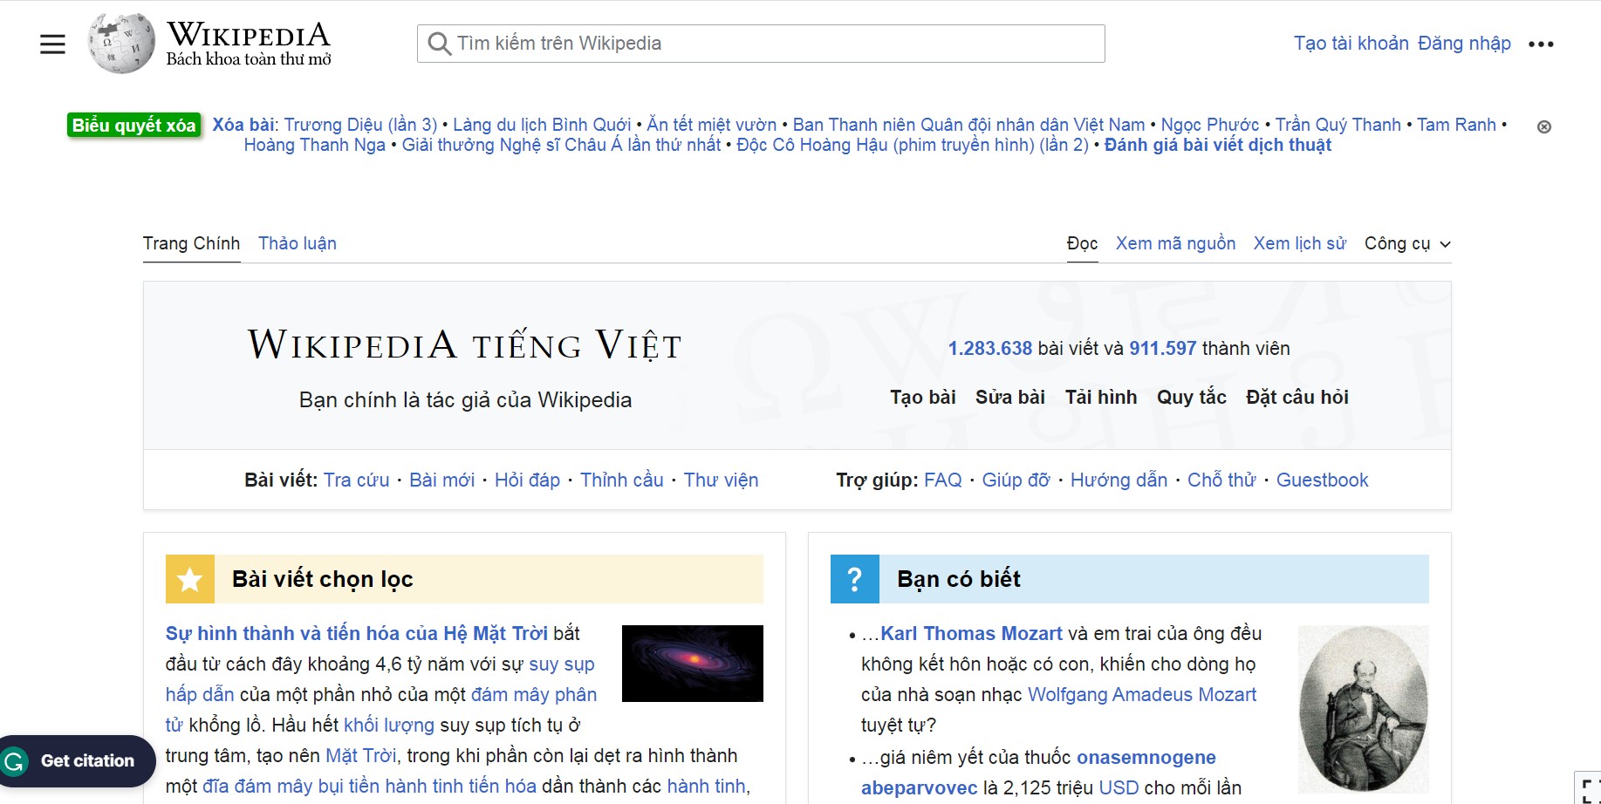Click the protoplanetary disk thumbnail
Screen dimensions: 1601x804
693,664
